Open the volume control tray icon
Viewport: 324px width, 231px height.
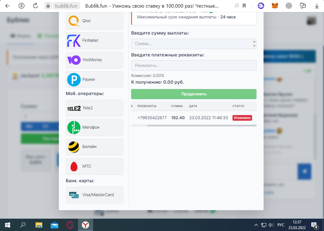271,225
